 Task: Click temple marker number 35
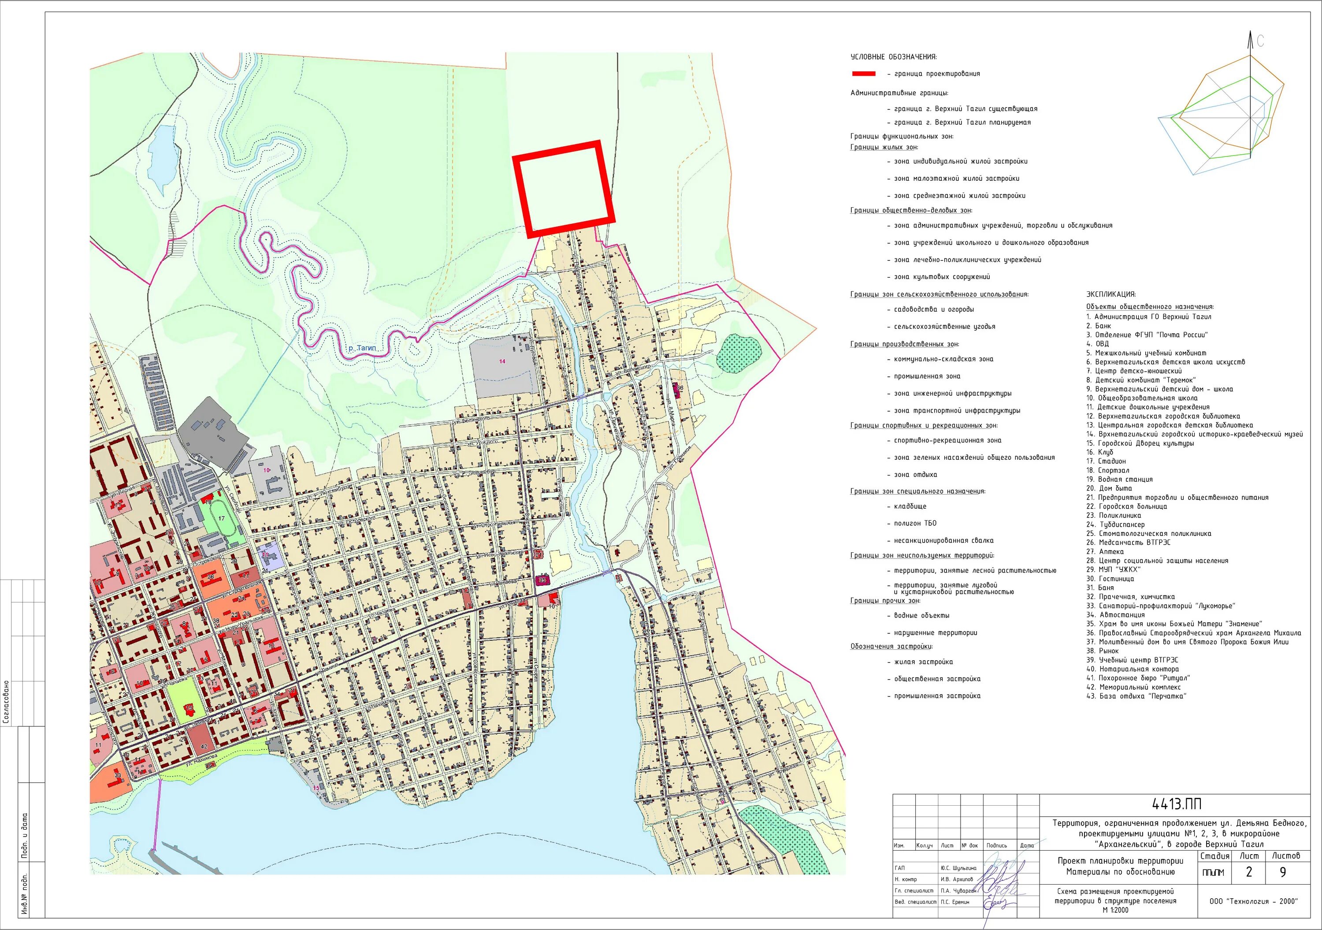pyautogui.click(x=542, y=580)
